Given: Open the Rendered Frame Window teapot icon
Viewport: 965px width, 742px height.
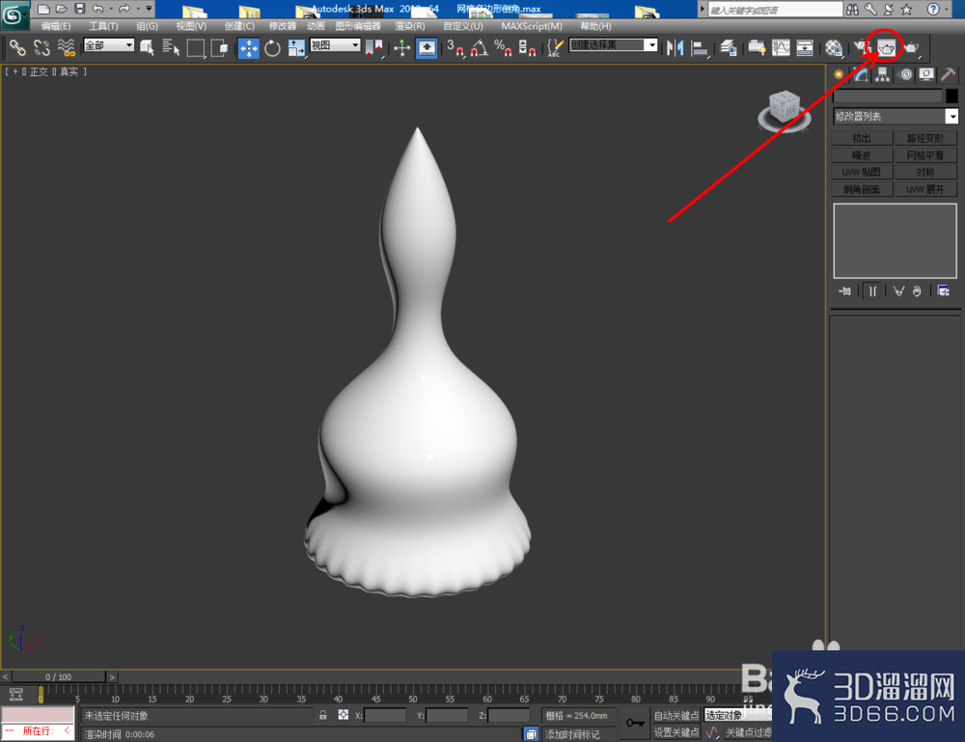Looking at the screenshot, I should (886, 48).
